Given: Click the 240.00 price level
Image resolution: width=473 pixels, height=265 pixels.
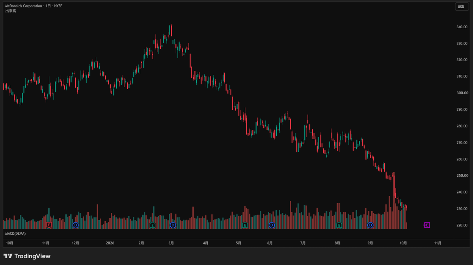Looking at the screenshot, I should pos(462,192).
